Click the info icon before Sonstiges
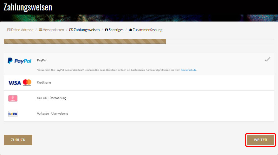Image resolution: width=278 pixels, height=155 pixels. coord(106,30)
